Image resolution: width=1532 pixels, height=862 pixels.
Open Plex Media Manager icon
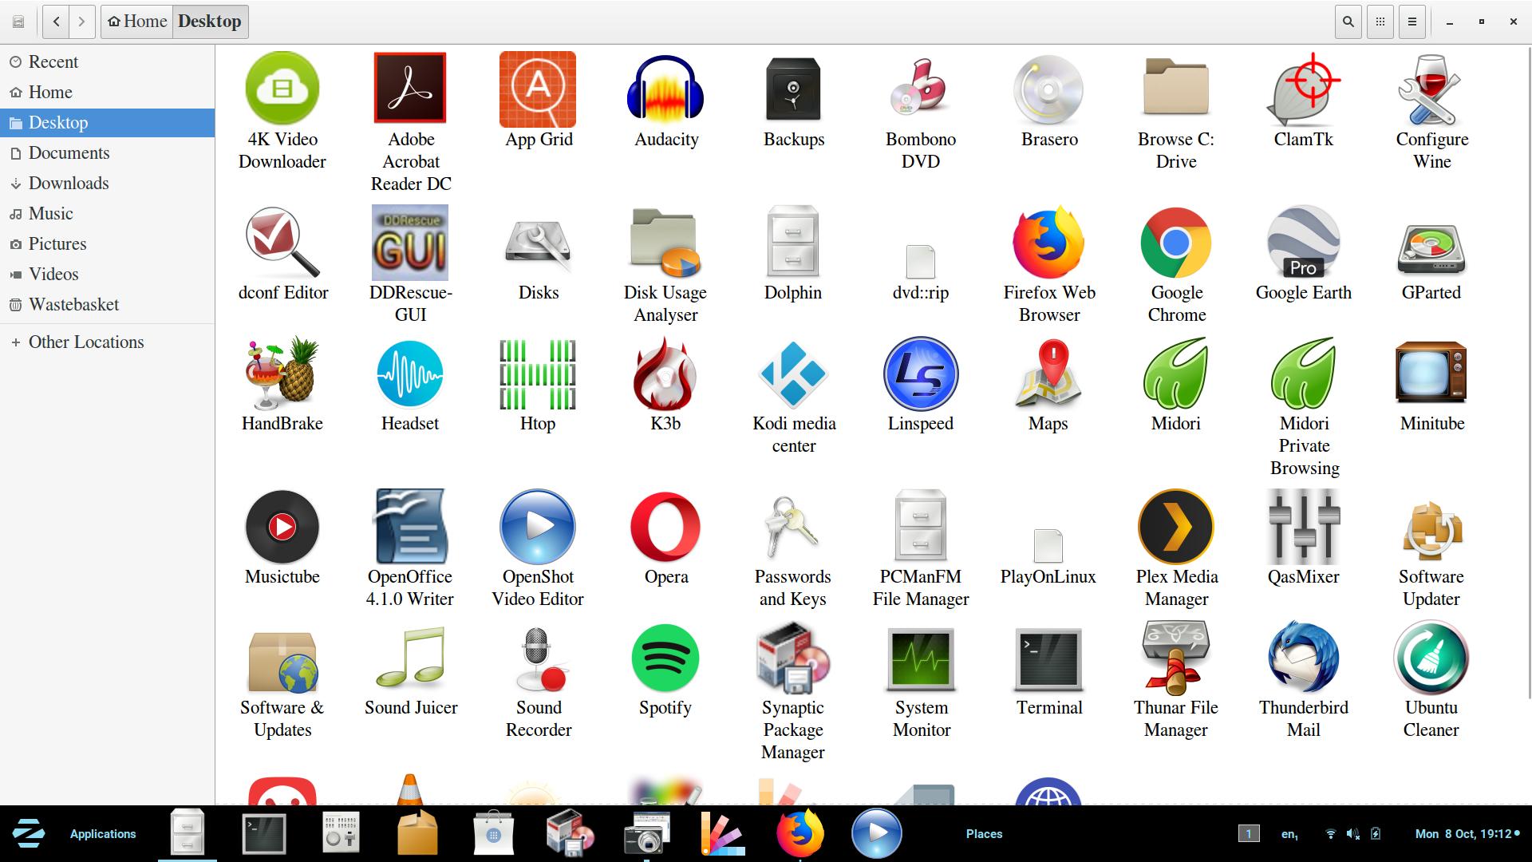pos(1175,527)
